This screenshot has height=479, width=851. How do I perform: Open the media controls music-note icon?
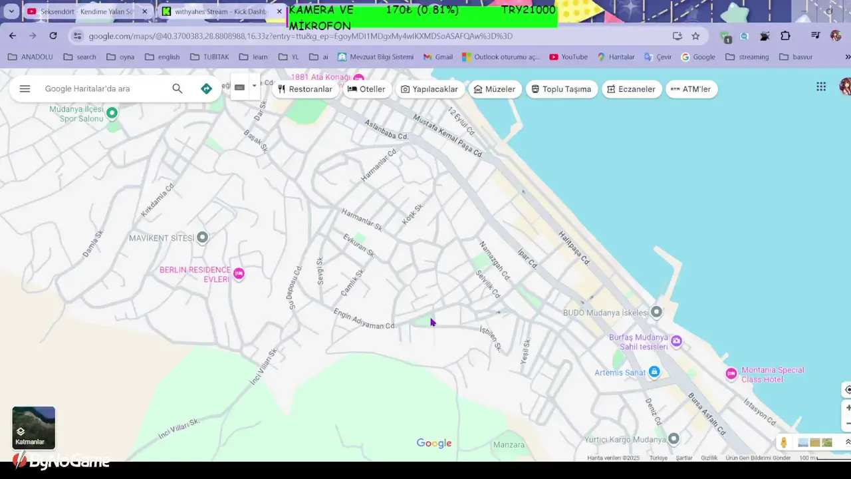[816, 36]
